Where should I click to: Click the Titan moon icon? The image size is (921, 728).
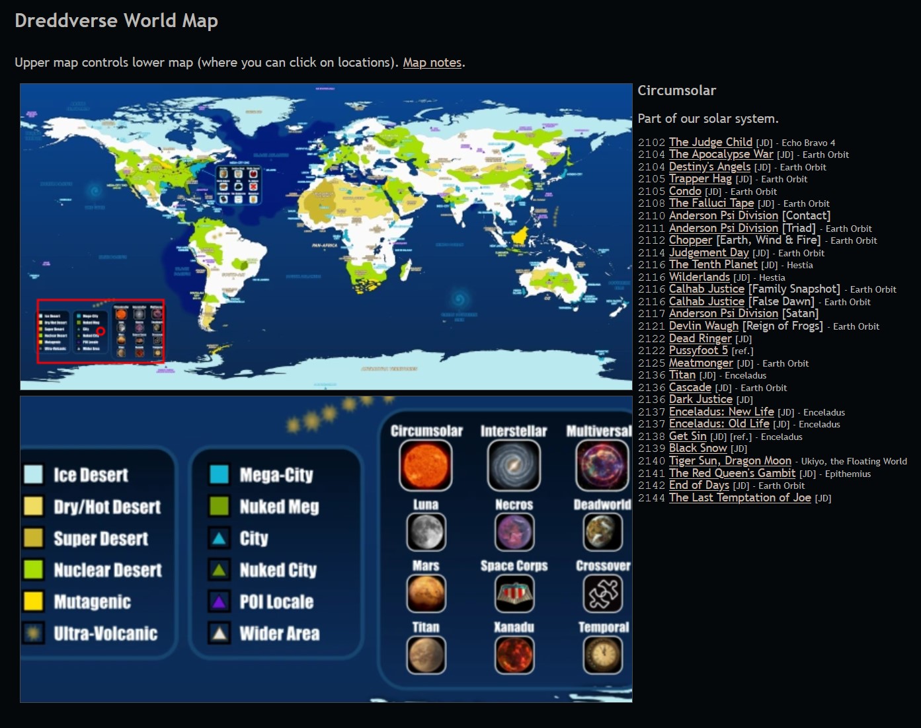pos(426,655)
